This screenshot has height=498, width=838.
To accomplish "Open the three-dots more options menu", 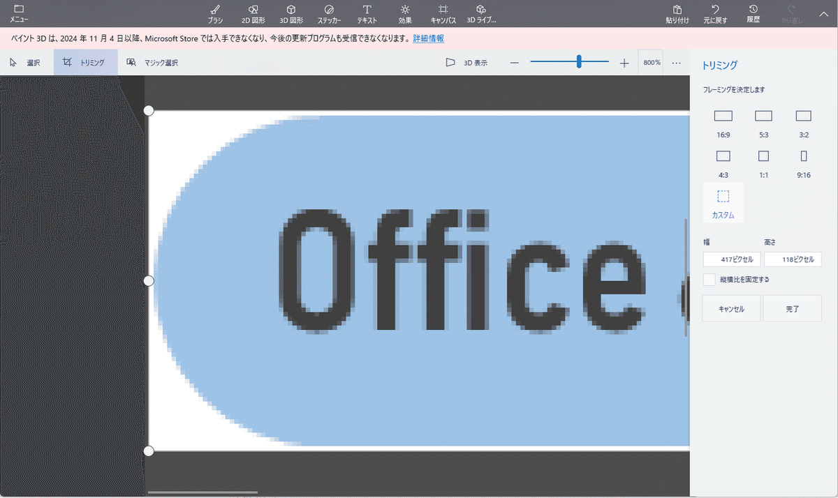I will 677,63.
